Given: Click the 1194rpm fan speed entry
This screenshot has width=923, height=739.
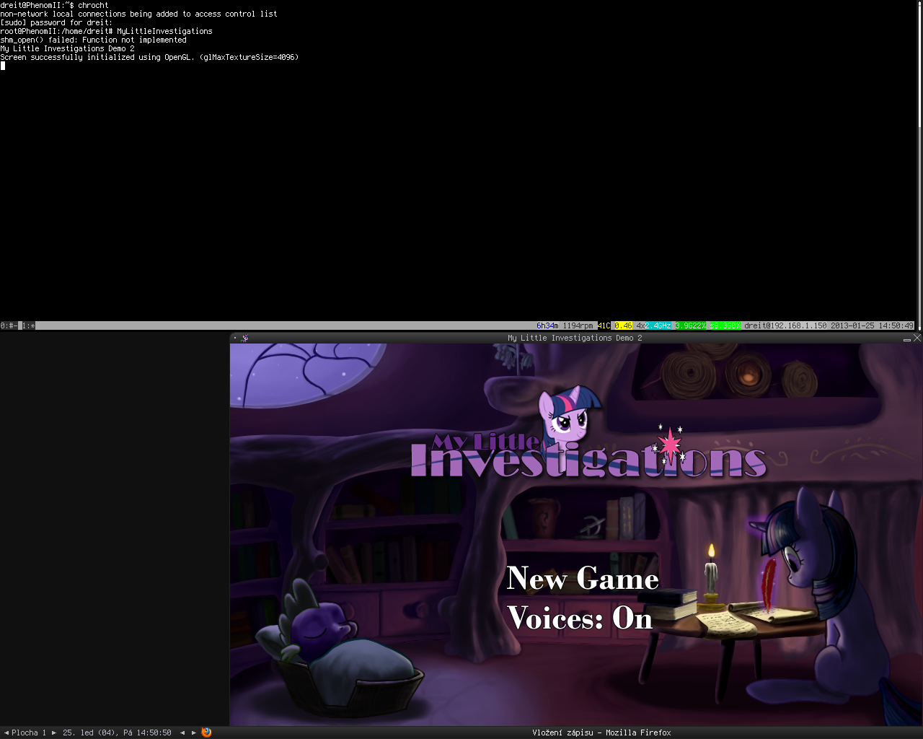Looking at the screenshot, I should coord(578,326).
